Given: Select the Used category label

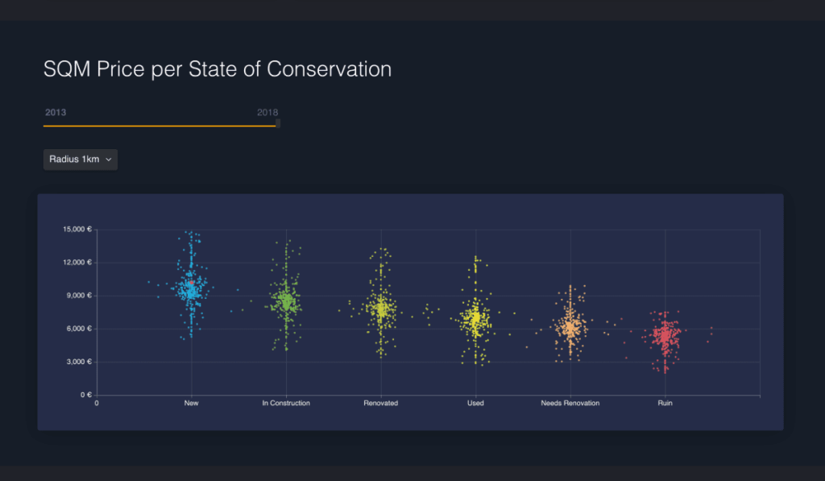Looking at the screenshot, I should point(475,403).
